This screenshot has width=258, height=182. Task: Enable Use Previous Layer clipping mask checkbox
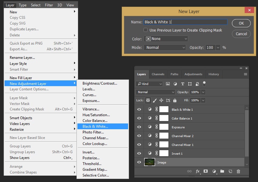(x=146, y=30)
